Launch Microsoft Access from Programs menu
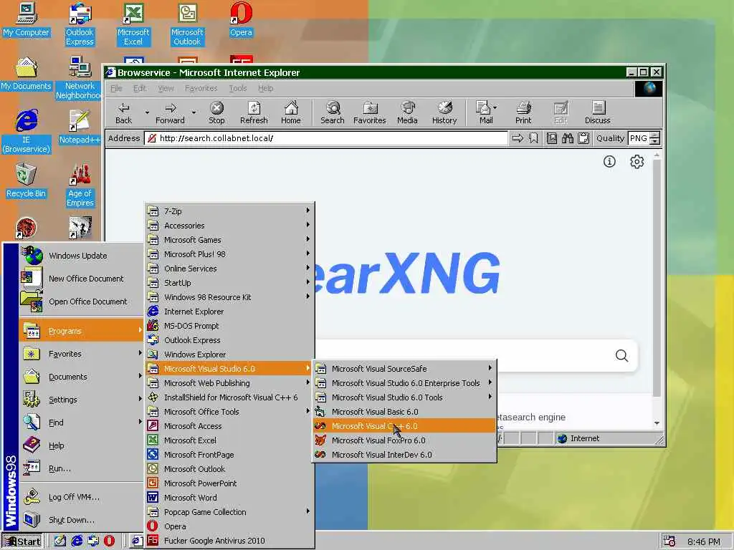The image size is (734, 550). (229, 426)
